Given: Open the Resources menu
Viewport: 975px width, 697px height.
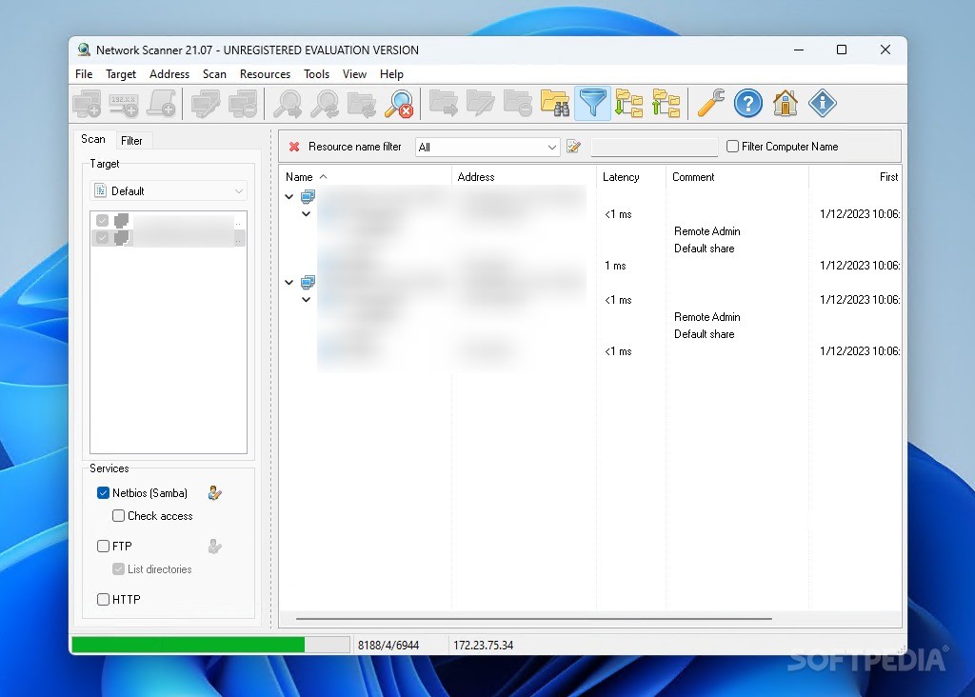Looking at the screenshot, I should [265, 74].
